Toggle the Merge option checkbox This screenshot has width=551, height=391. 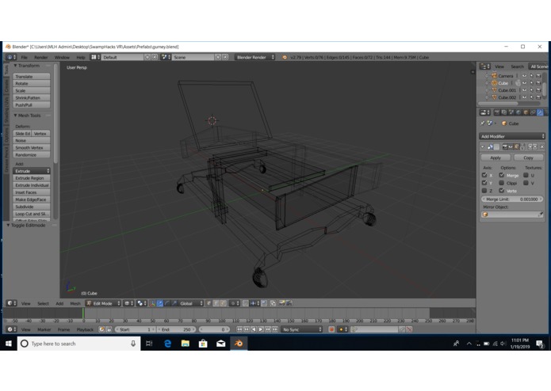click(502, 175)
